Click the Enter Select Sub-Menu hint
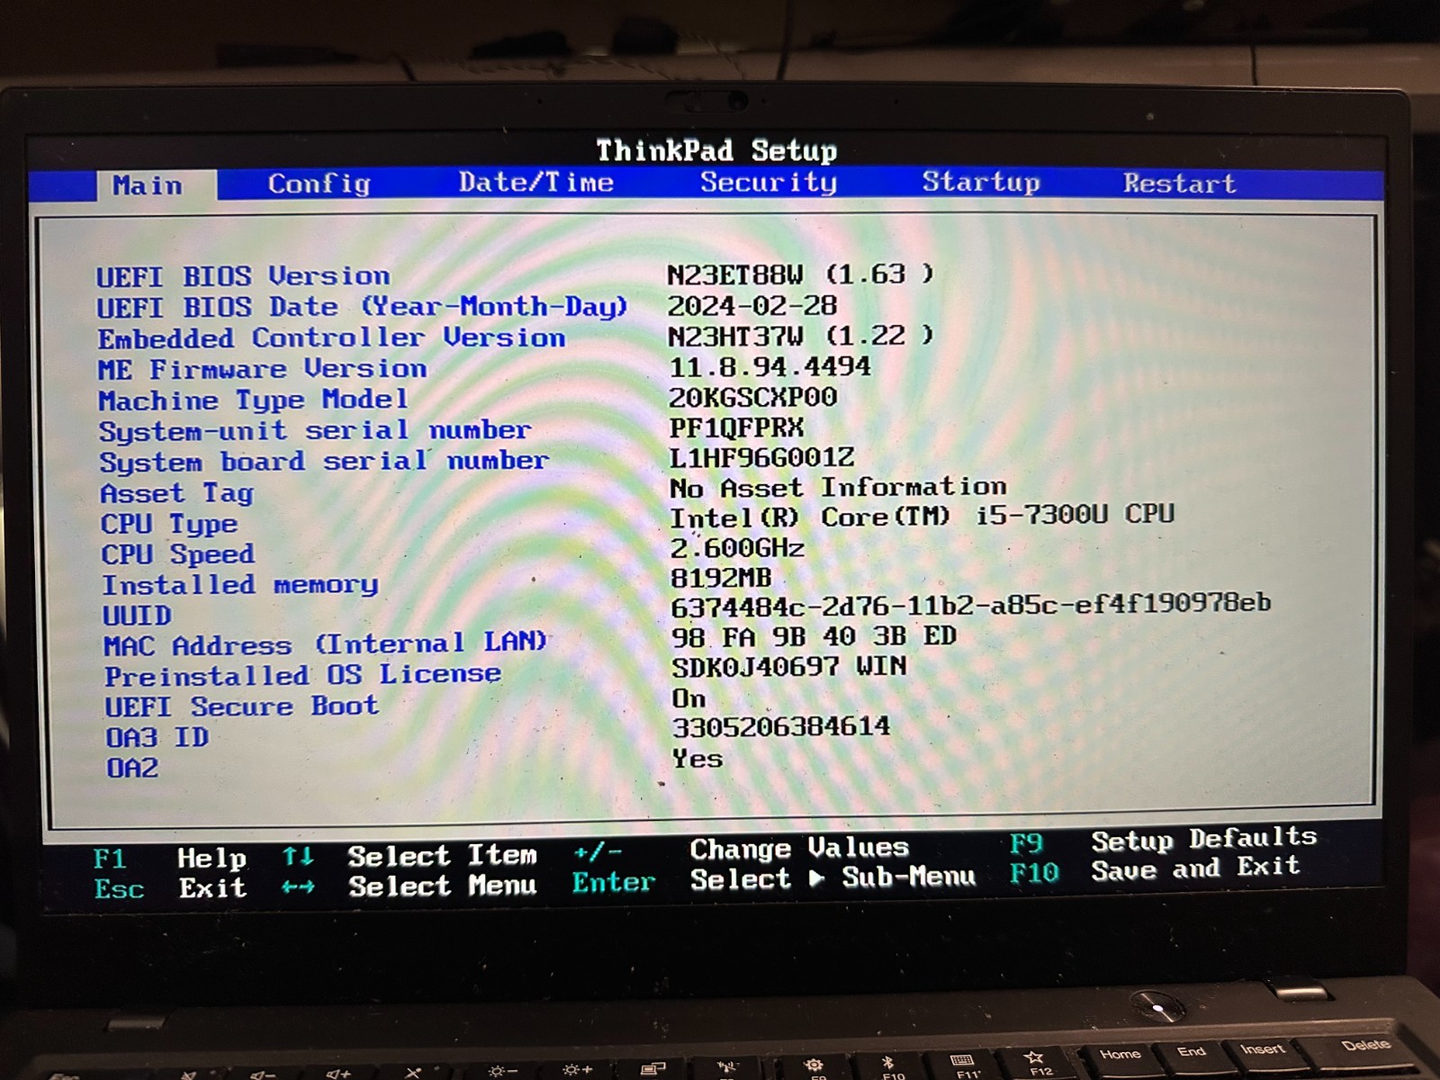Viewport: 1440px width, 1080px height. [774, 879]
